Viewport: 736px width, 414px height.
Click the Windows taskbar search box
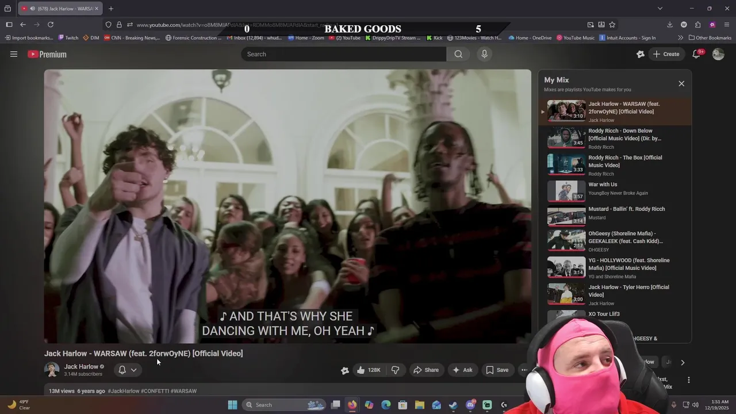284,405
